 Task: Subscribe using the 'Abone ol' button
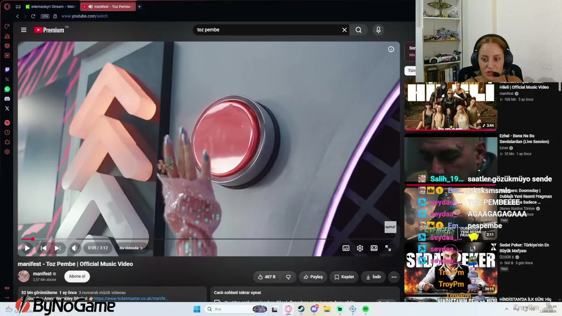(77, 276)
